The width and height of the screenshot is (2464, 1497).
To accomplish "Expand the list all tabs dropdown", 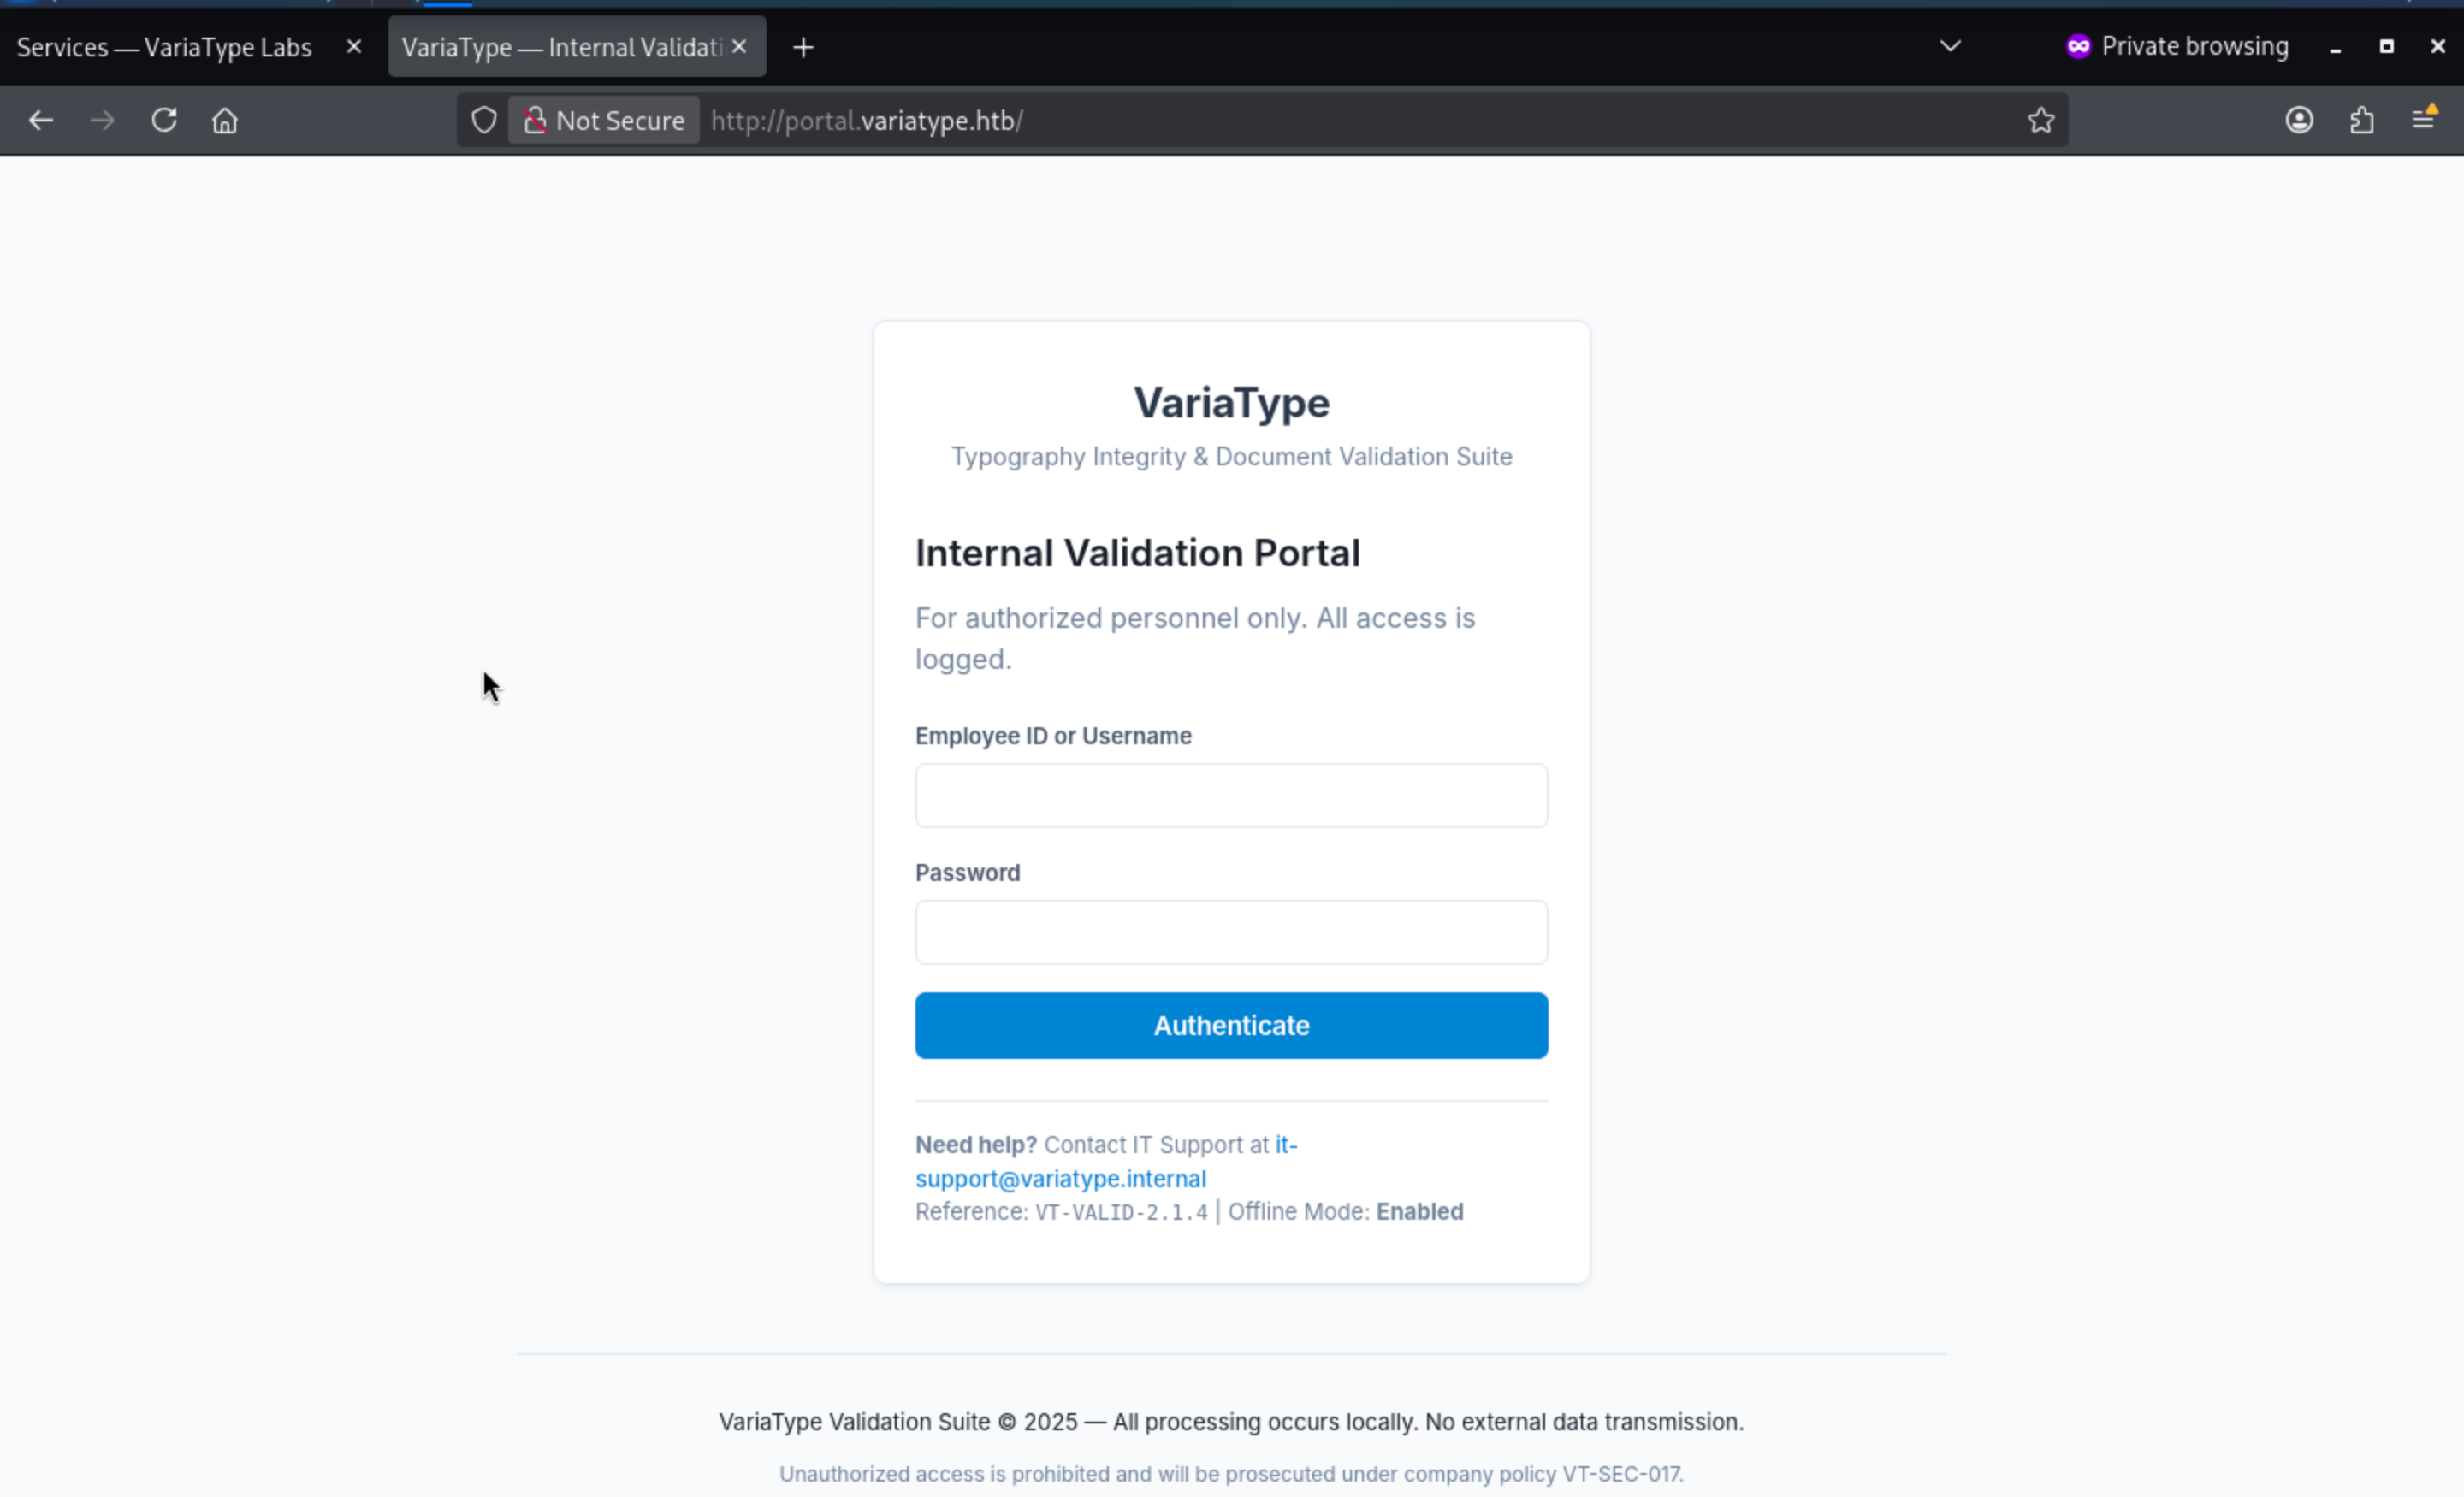I will [x=1950, y=47].
